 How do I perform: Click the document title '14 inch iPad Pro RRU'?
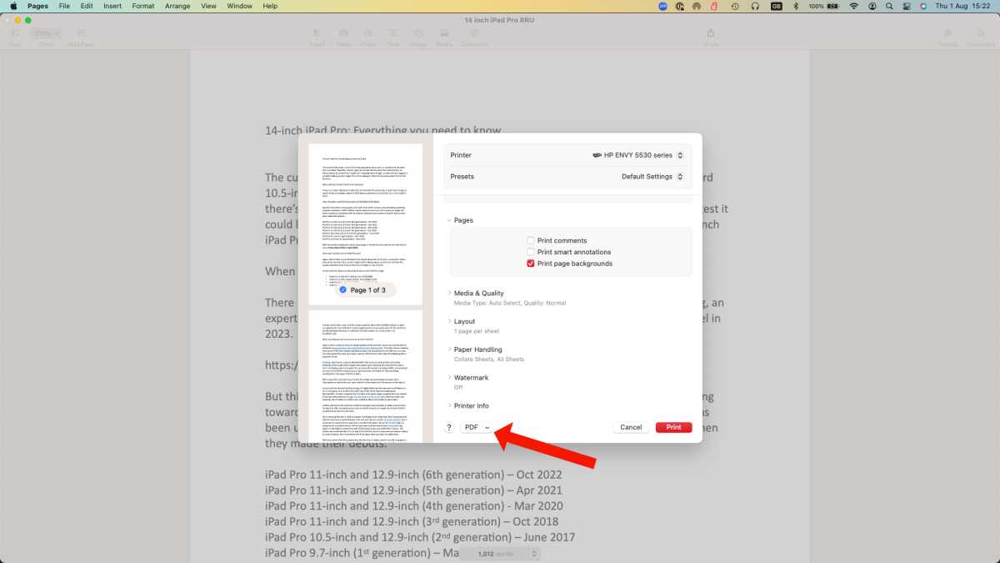pos(500,19)
